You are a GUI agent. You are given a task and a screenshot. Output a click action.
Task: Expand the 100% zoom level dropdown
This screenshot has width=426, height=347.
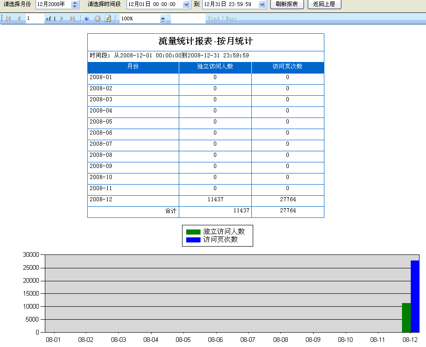(x=163, y=19)
